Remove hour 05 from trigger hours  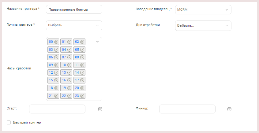[82, 50]
